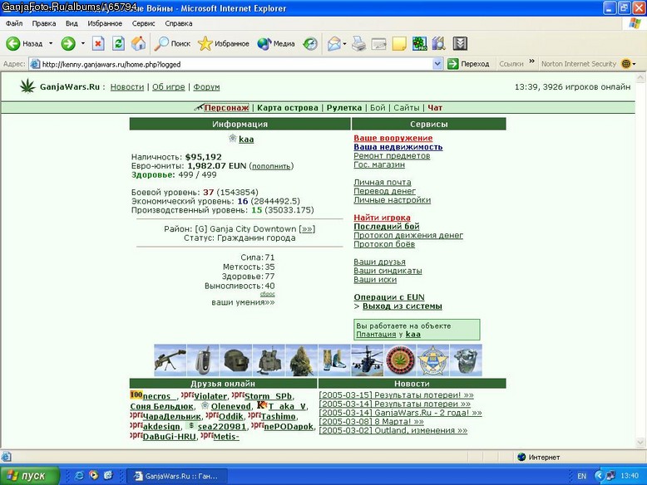Click the page scrollbar down arrow
647x485 pixels.
[x=640, y=443]
